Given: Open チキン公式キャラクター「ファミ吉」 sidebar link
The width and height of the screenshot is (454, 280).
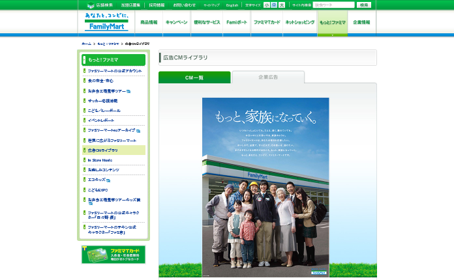Looking at the screenshot, I should (x=112, y=230).
